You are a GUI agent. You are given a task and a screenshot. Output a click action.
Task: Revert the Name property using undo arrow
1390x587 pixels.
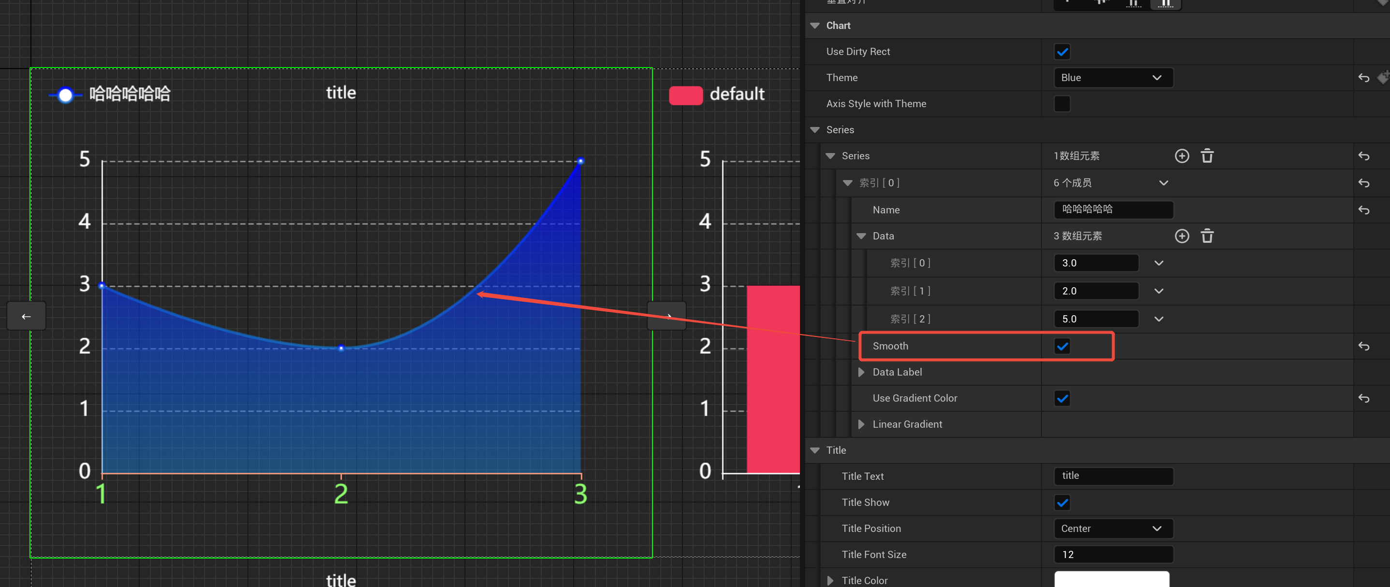tap(1364, 210)
